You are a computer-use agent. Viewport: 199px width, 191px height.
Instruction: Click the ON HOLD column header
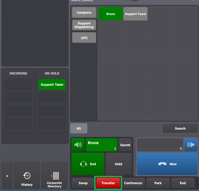(x=52, y=73)
